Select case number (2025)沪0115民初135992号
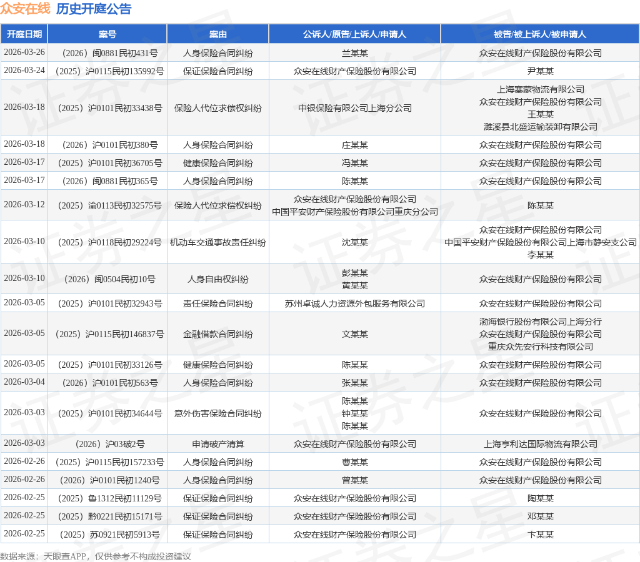The image size is (640, 562). (110, 71)
